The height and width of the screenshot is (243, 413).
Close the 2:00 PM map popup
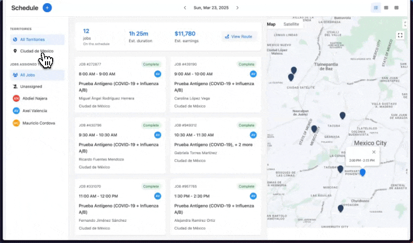tap(374, 152)
